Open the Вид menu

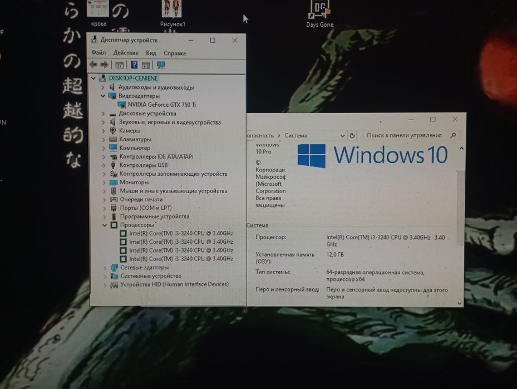(x=151, y=53)
